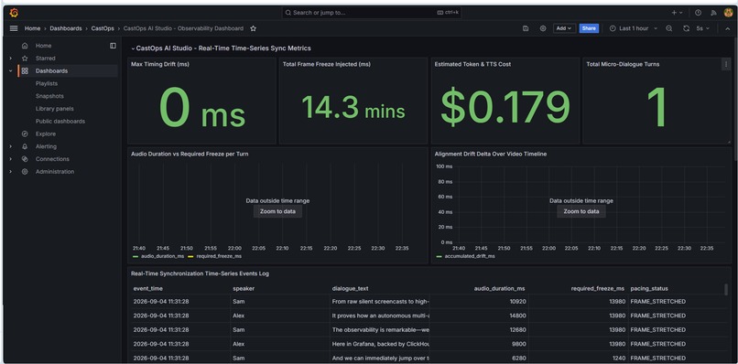Click the blue Share button
The width and height of the screenshot is (738, 364).
click(589, 28)
